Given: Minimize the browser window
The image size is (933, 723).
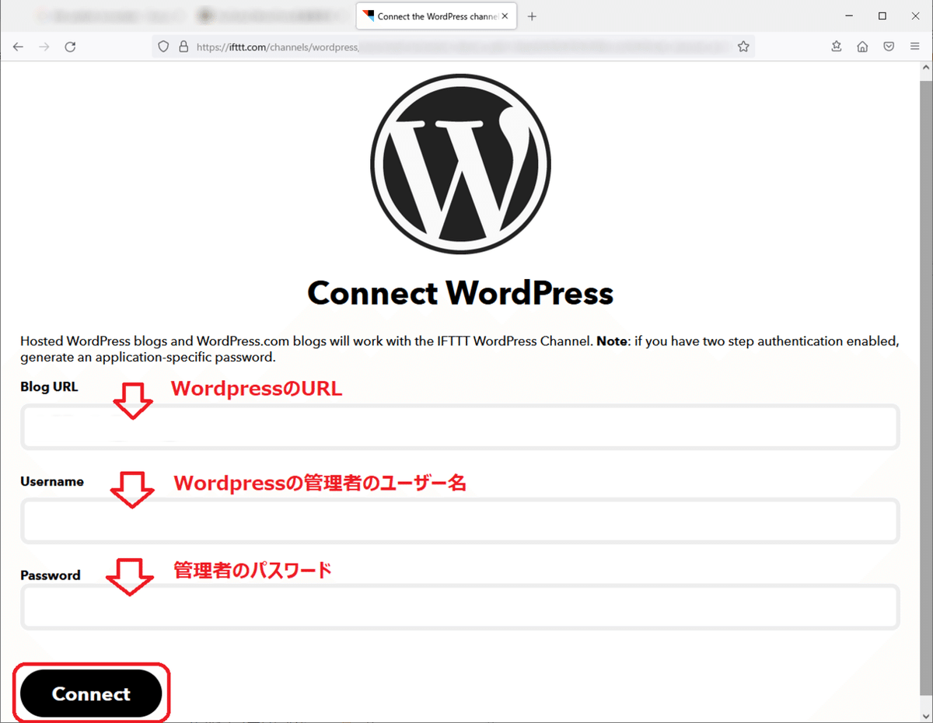Looking at the screenshot, I should coord(847,16).
